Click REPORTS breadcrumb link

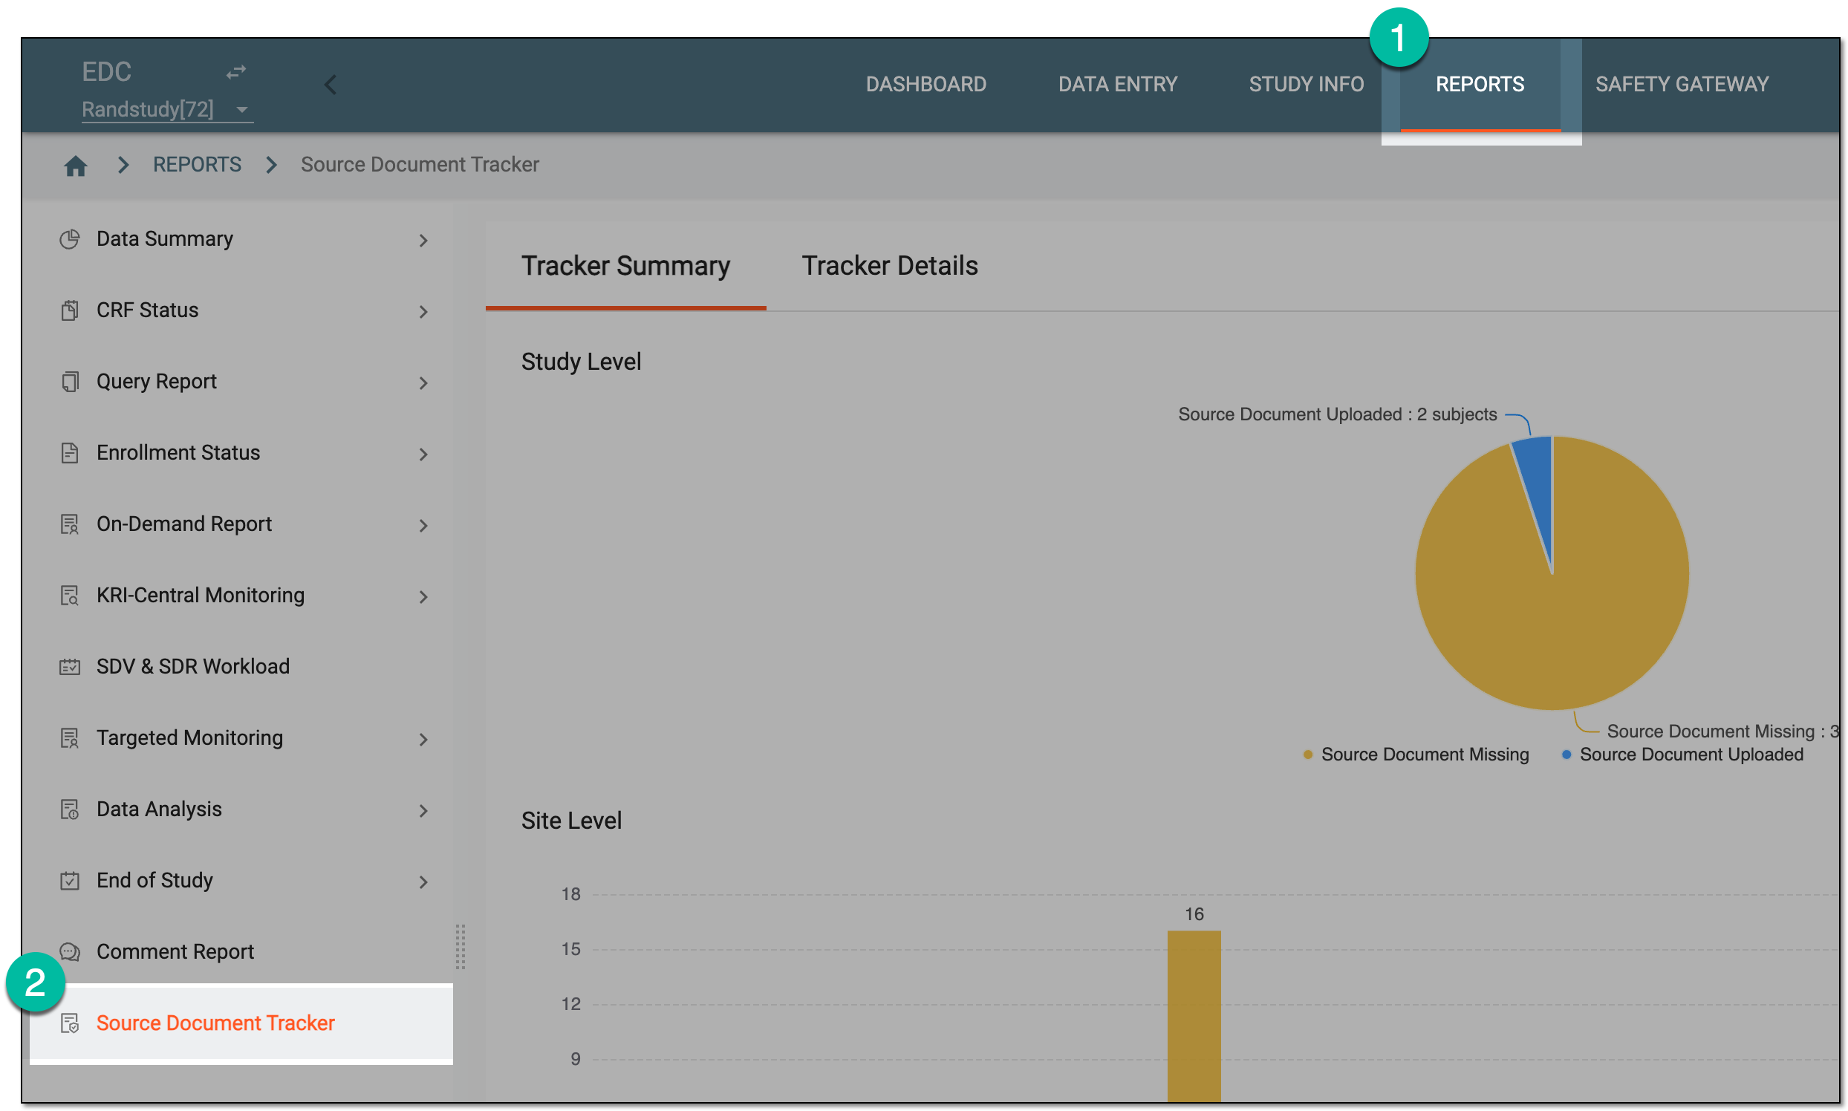pyautogui.click(x=197, y=164)
